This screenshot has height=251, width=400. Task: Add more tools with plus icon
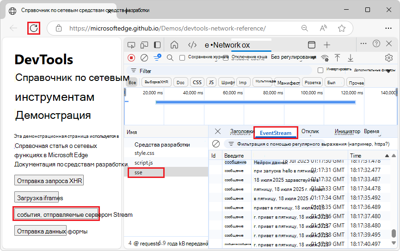click(327, 45)
